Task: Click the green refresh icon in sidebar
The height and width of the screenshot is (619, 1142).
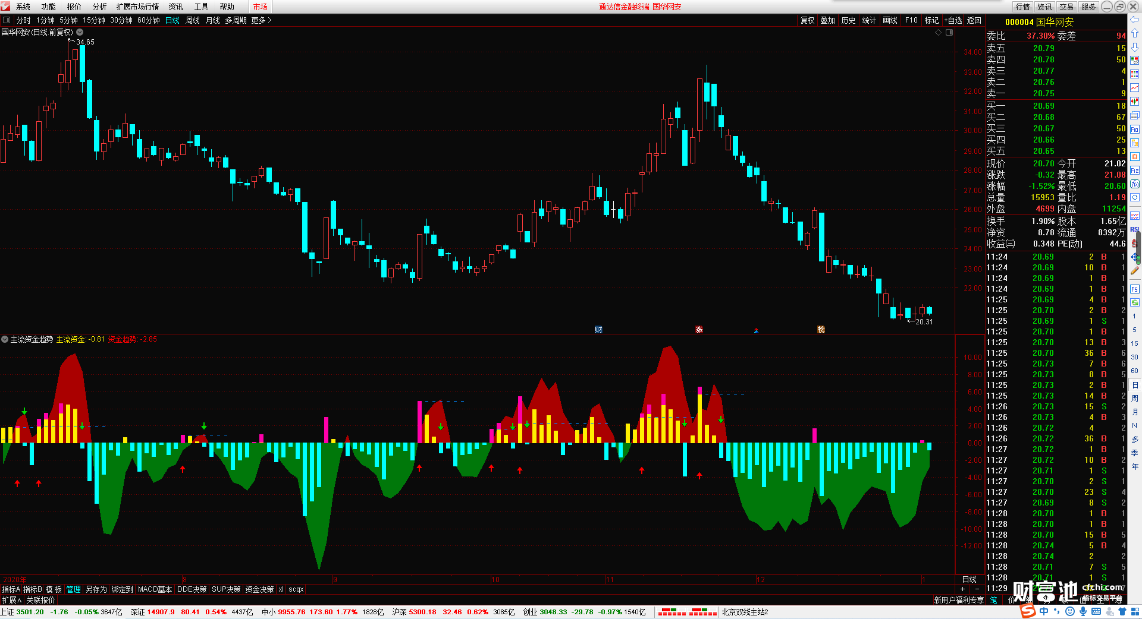Action: [1135, 302]
